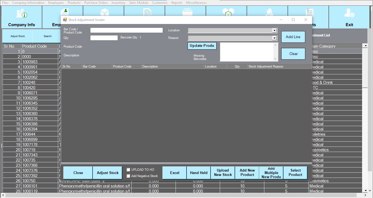
Task: Click the product list scrollbar down arrow
Action: [x=365, y=191]
